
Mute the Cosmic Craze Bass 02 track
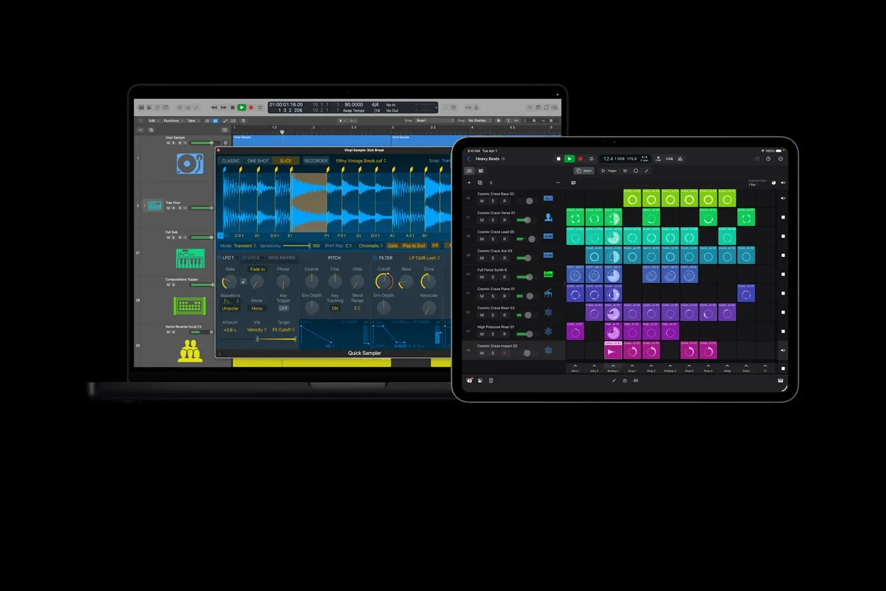point(482,201)
